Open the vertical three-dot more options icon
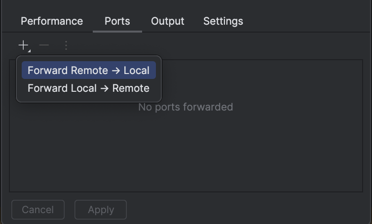Screen dimensions: 372x224 click(66, 45)
